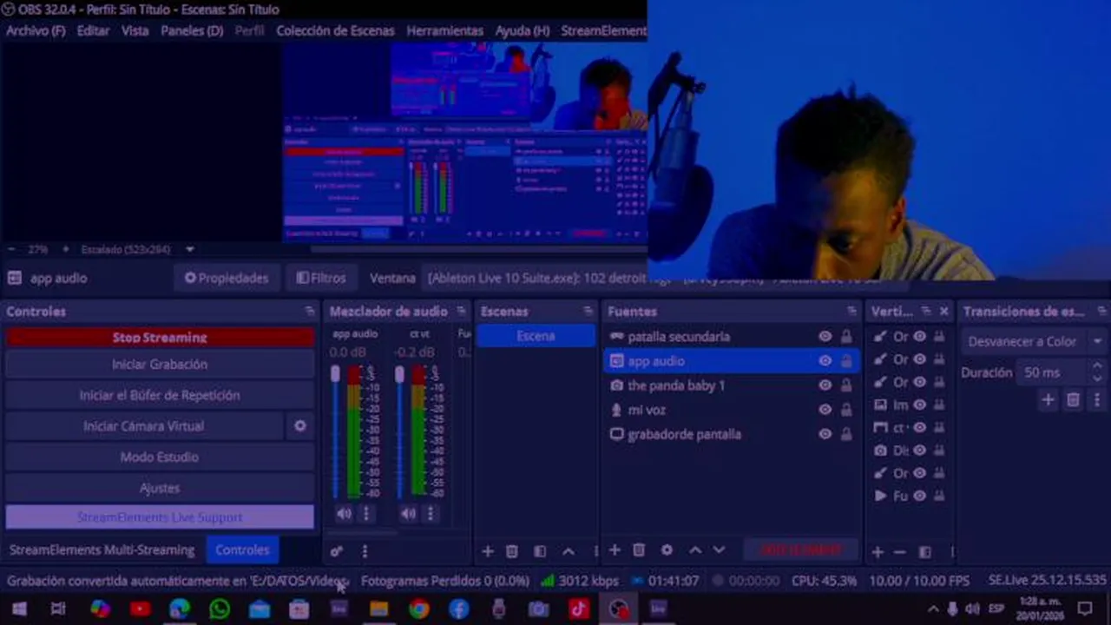
Task: Switch to the Controles tab
Action: click(x=242, y=549)
